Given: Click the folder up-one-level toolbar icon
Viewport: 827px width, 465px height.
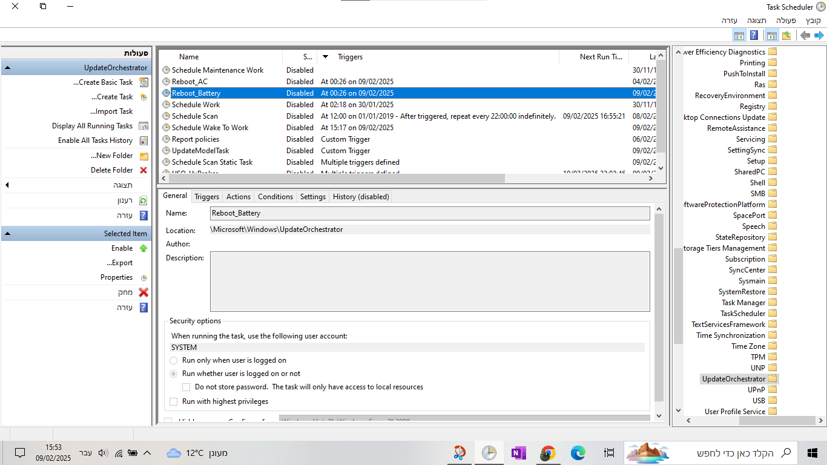Looking at the screenshot, I should click(x=786, y=36).
